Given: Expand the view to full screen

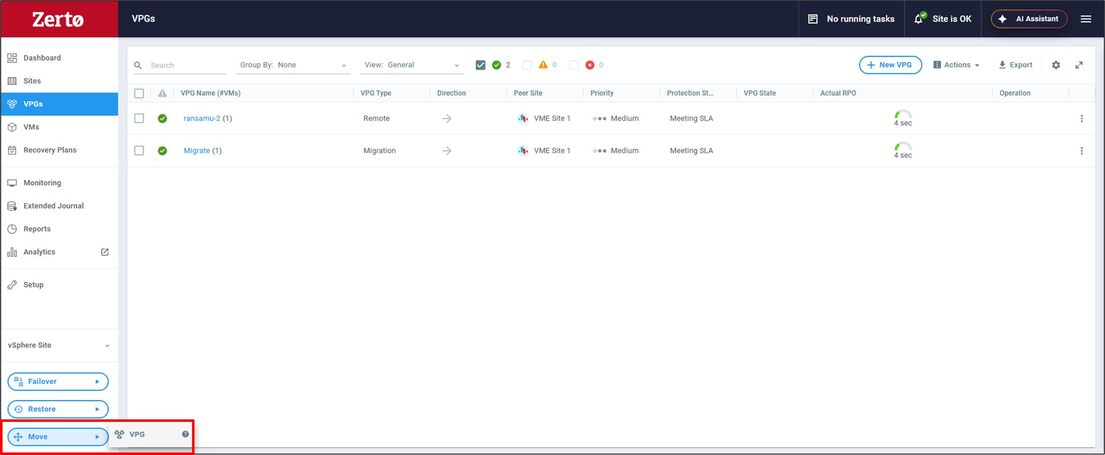Looking at the screenshot, I should point(1079,65).
